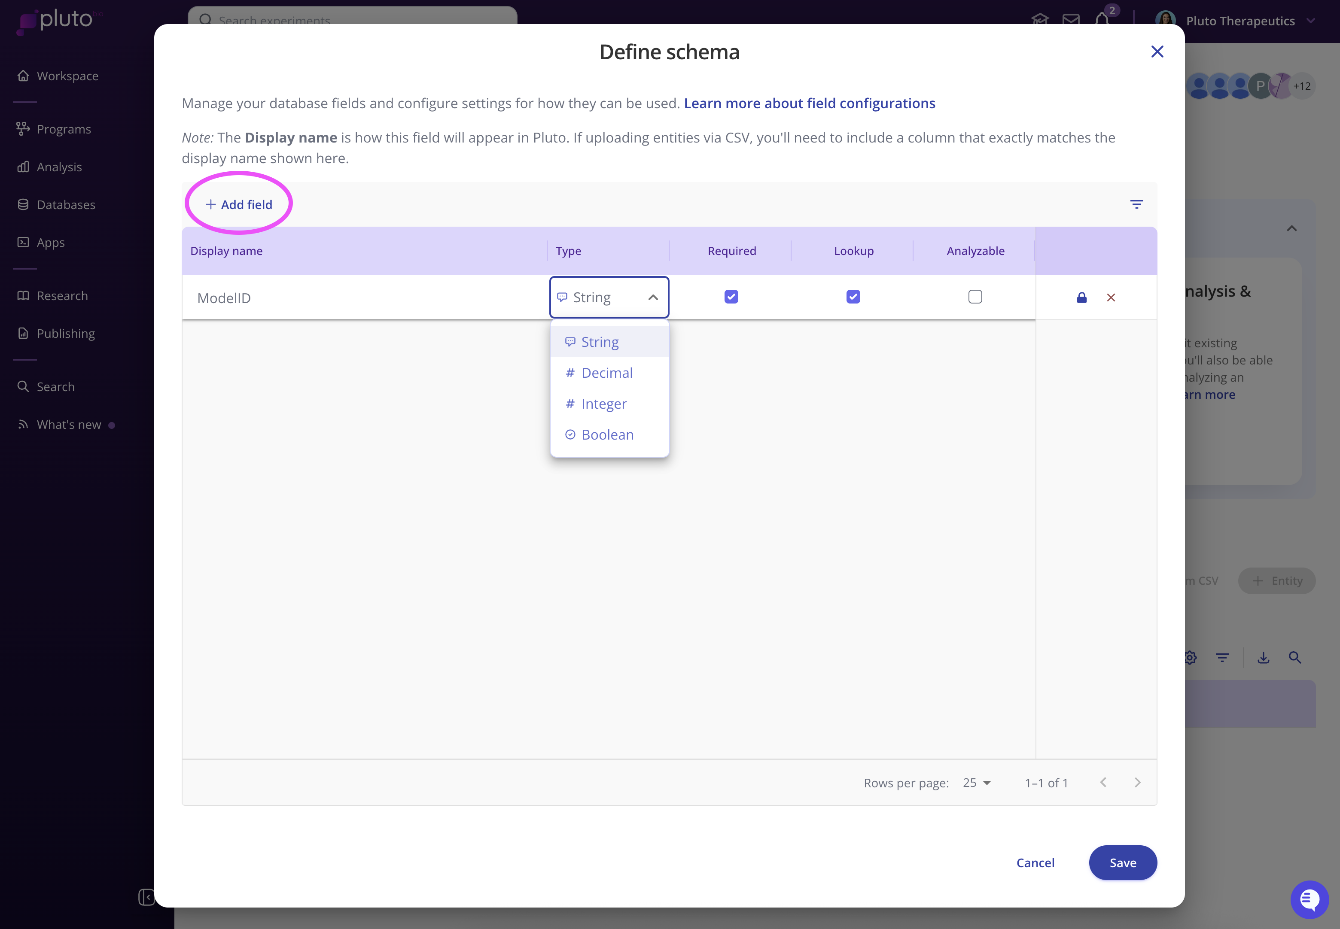
Task: Delete ModelID field with red X
Action: (x=1111, y=298)
